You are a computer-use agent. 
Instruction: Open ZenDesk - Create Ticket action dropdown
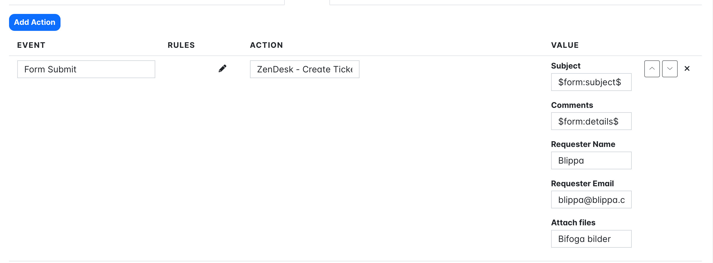[x=304, y=69]
